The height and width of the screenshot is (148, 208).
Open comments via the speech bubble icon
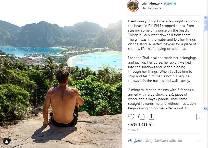(141, 117)
